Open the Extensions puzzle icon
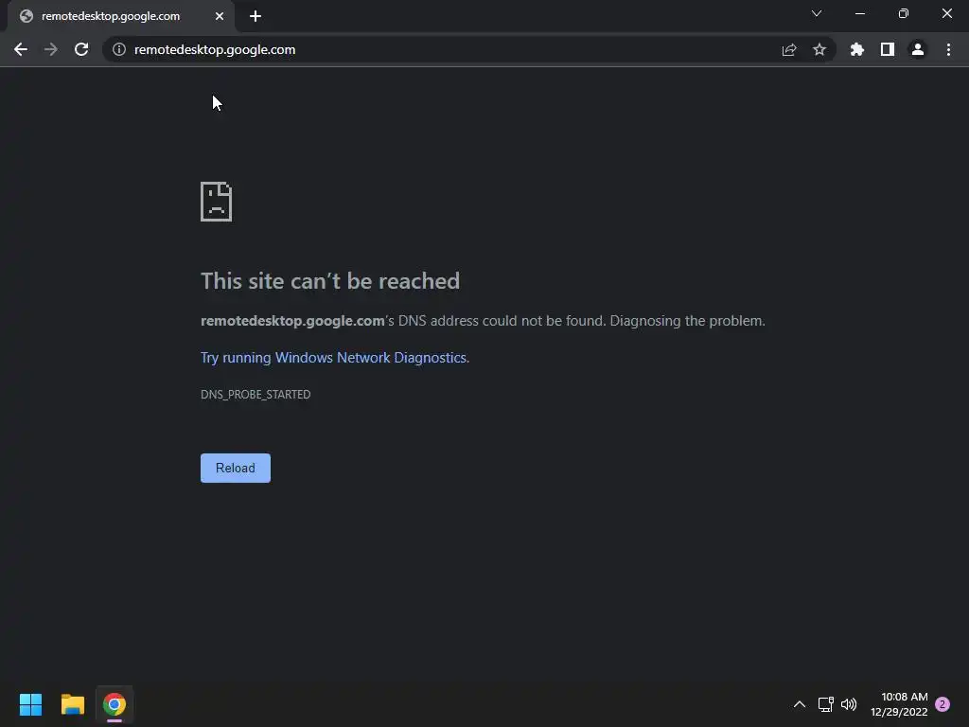 click(857, 49)
